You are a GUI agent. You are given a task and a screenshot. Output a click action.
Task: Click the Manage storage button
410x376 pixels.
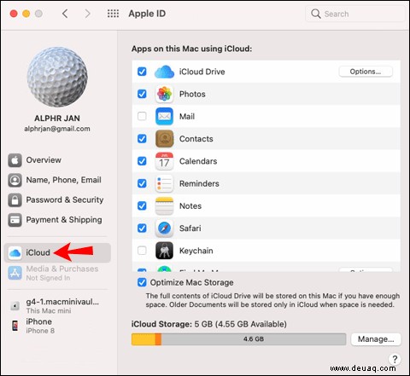(376, 339)
